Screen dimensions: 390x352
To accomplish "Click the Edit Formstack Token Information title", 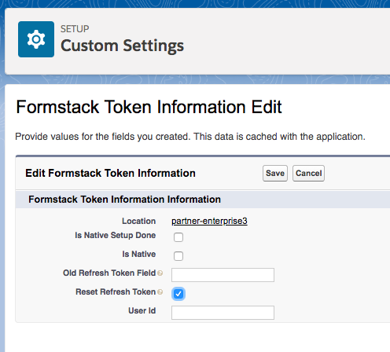I will (x=110, y=173).
